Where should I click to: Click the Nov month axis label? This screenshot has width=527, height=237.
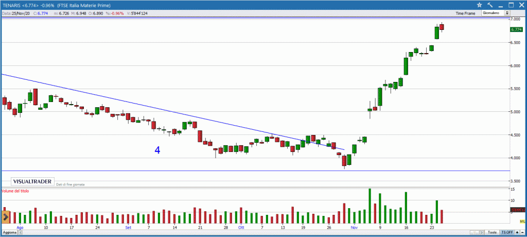[x=354, y=227]
